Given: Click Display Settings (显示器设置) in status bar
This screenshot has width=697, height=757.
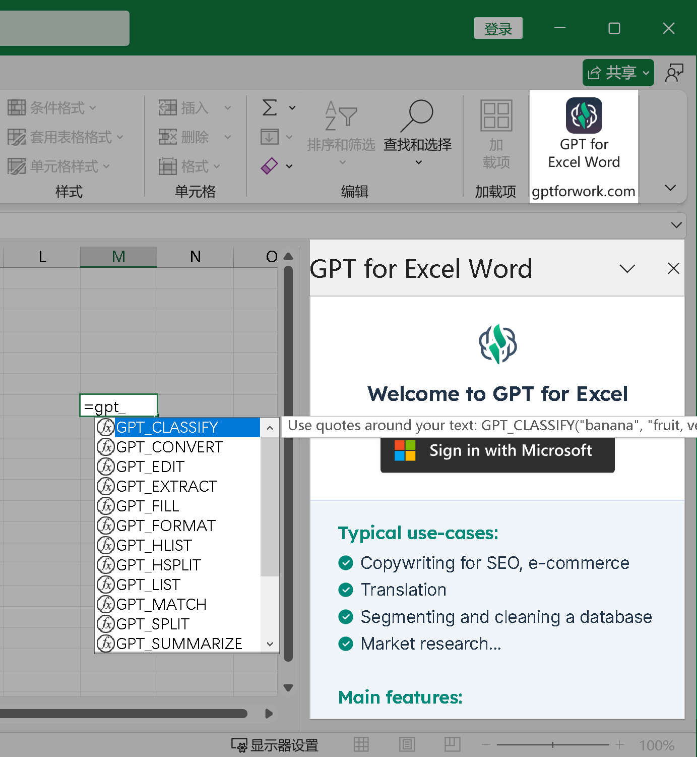Looking at the screenshot, I should point(275,745).
